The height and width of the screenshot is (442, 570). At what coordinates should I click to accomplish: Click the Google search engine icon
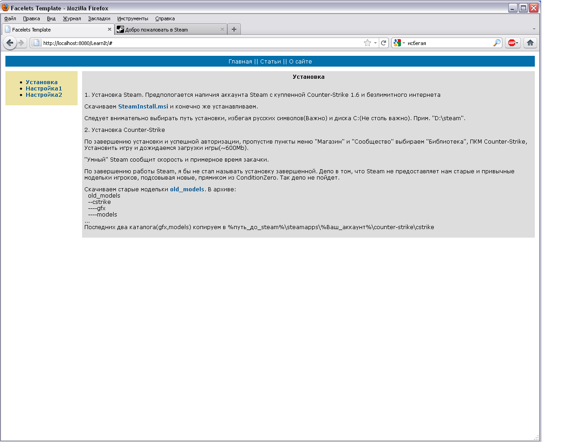point(397,43)
